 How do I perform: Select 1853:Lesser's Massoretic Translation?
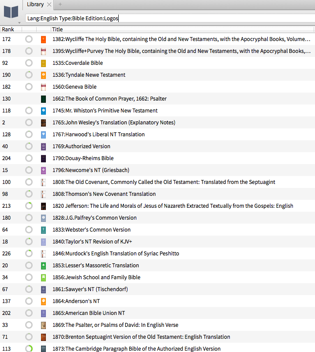tap(96, 265)
